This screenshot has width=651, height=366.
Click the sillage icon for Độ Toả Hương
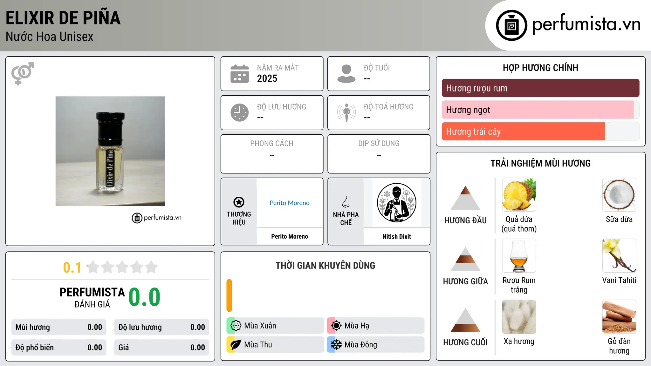pos(346,112)
